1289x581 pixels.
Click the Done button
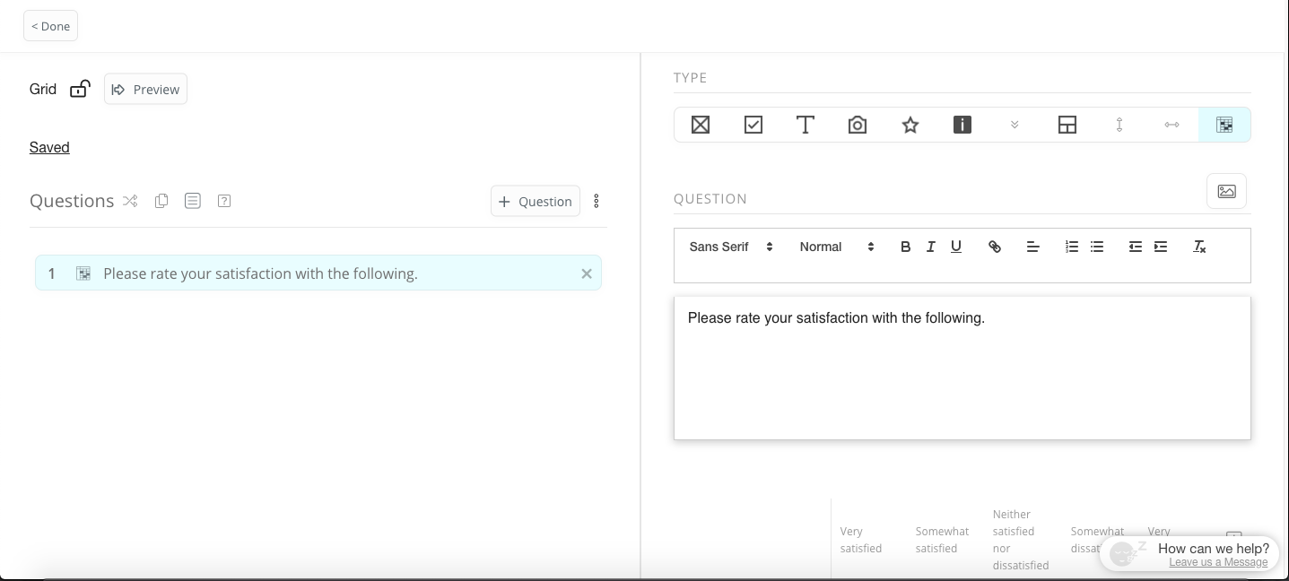coord(50,26)
